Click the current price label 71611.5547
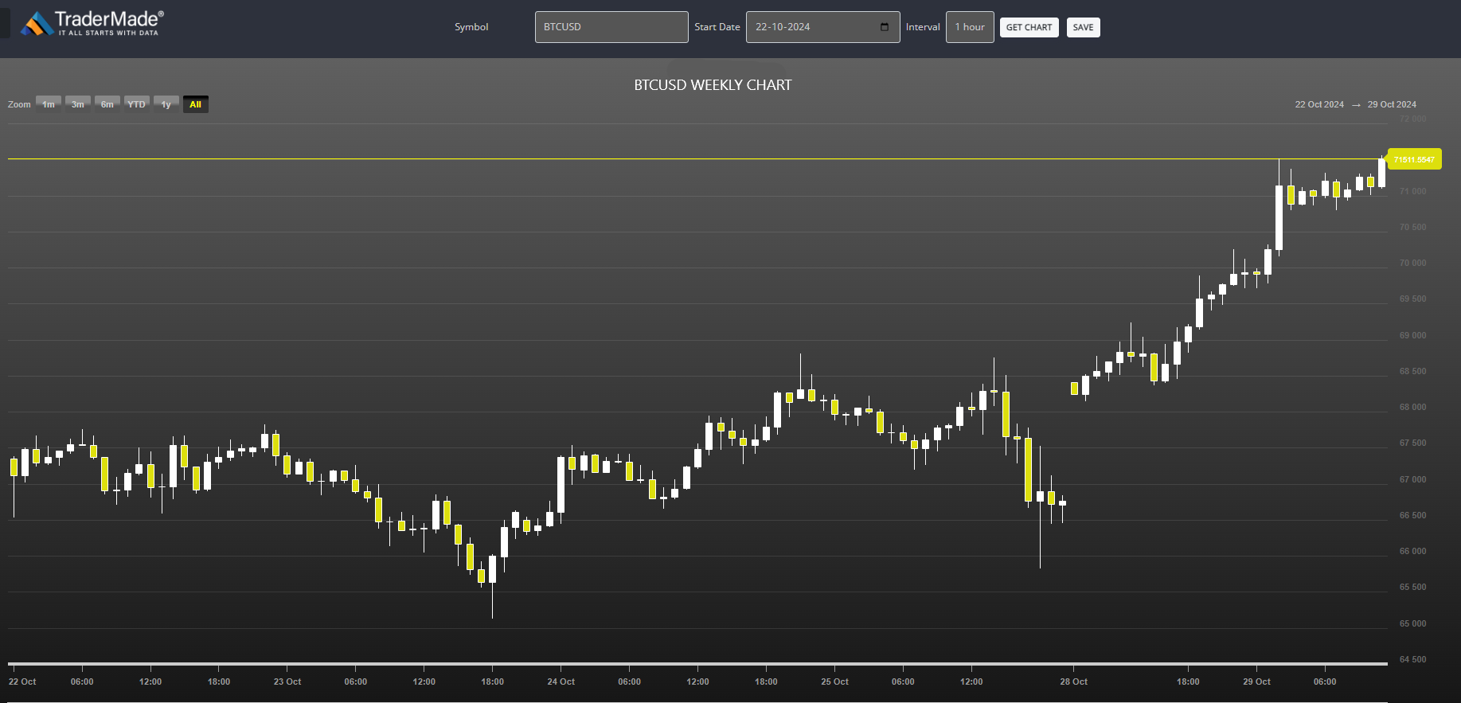 click(1414, 159)
